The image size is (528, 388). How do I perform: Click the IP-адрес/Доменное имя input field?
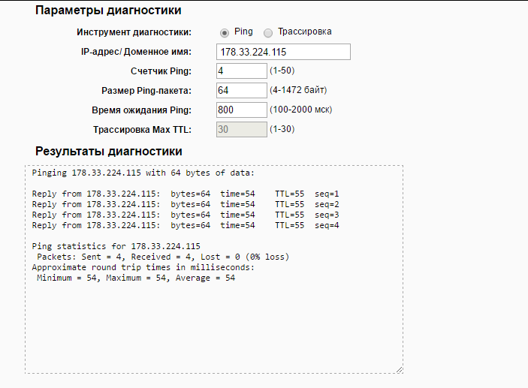[283, 52]
